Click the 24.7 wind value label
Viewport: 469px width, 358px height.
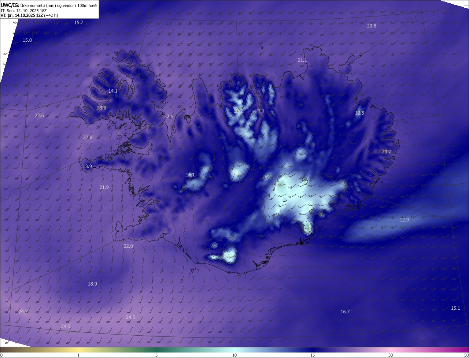coord(23,312)
